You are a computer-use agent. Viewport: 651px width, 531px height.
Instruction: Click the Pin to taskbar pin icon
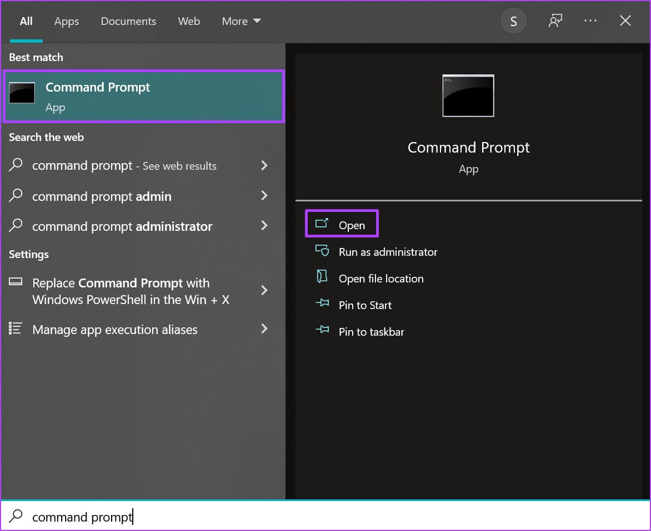[322, 330]
